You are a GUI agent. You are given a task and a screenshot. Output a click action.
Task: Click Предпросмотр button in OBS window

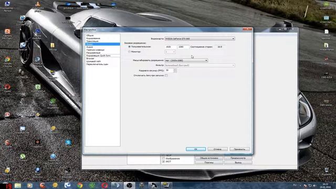238,158
